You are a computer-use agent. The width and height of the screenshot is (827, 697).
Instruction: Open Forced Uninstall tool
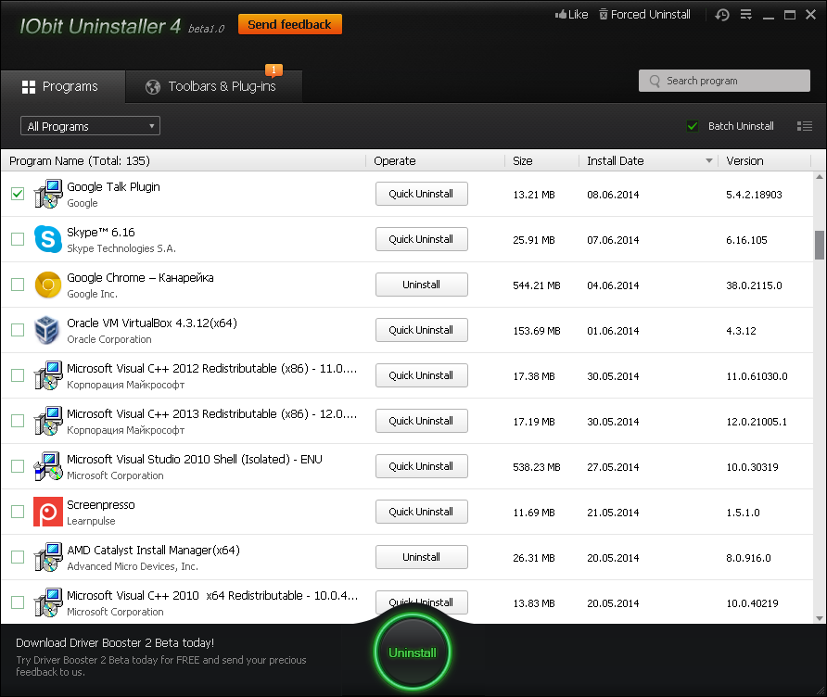[x=644, y=14]
